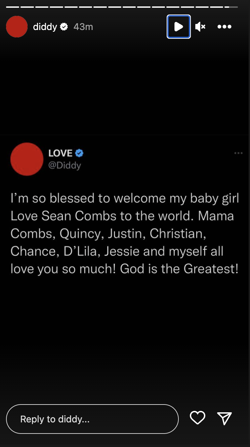The width and height of the screenshot is (250, 447).
Task: Share the story via paper plane icon
Action: click(224, 418)
